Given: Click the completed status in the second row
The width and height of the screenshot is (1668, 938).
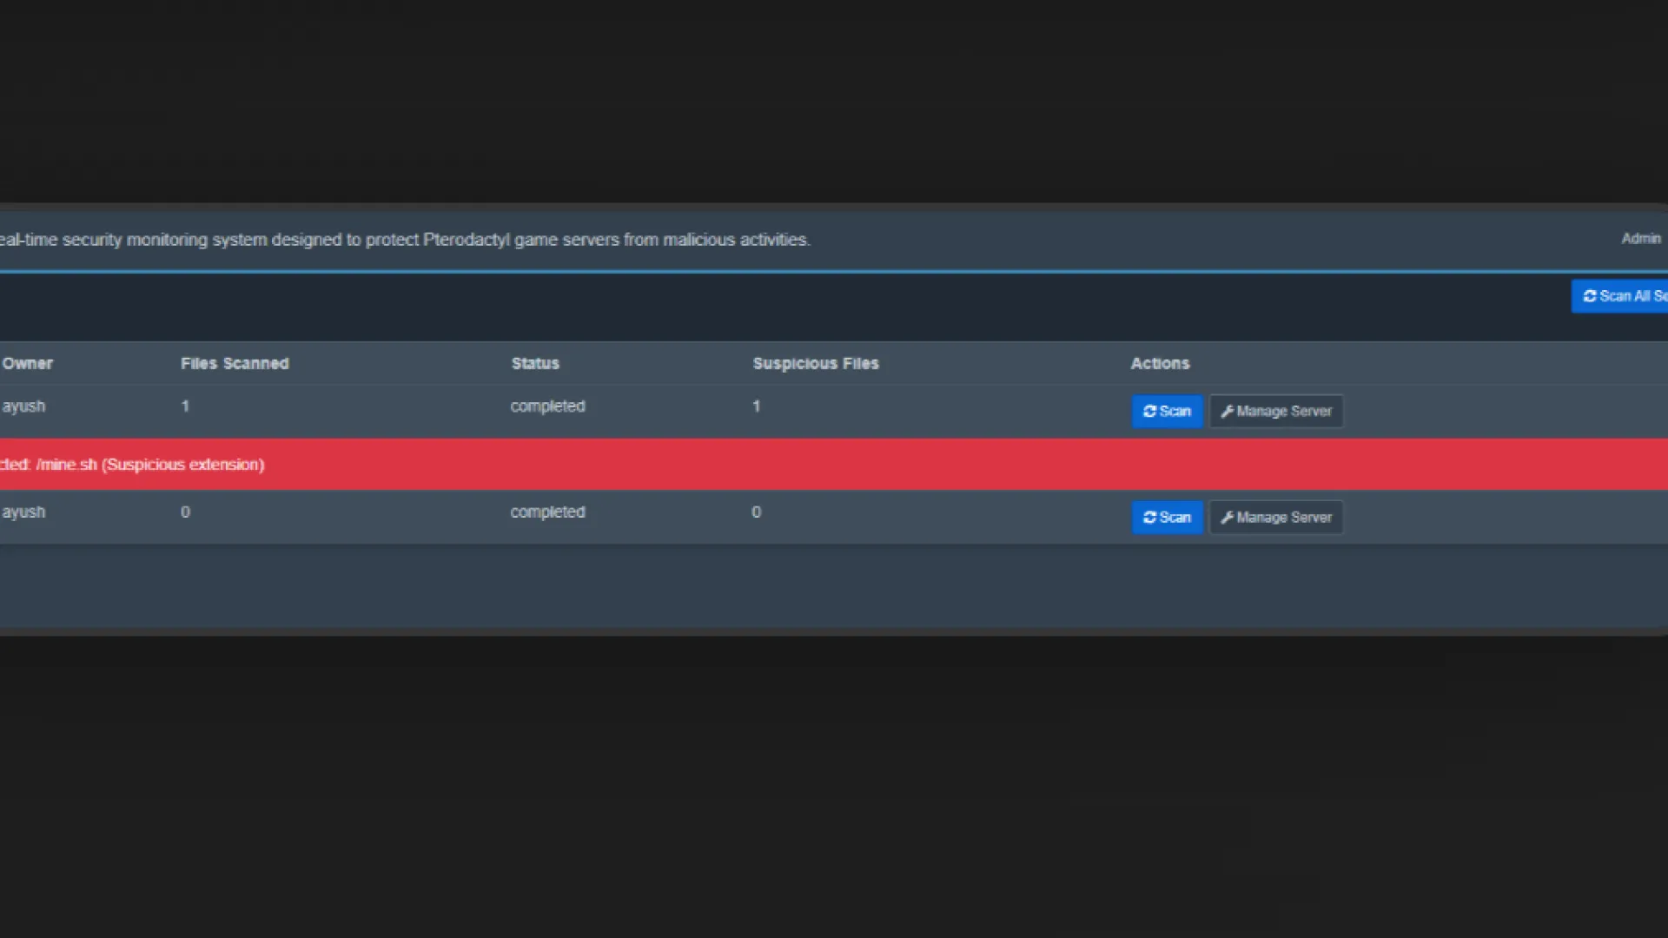Looking at the screenshot, I should (x=547, y=512).
